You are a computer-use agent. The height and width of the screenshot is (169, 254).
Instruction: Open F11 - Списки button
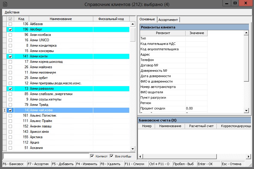136,164
